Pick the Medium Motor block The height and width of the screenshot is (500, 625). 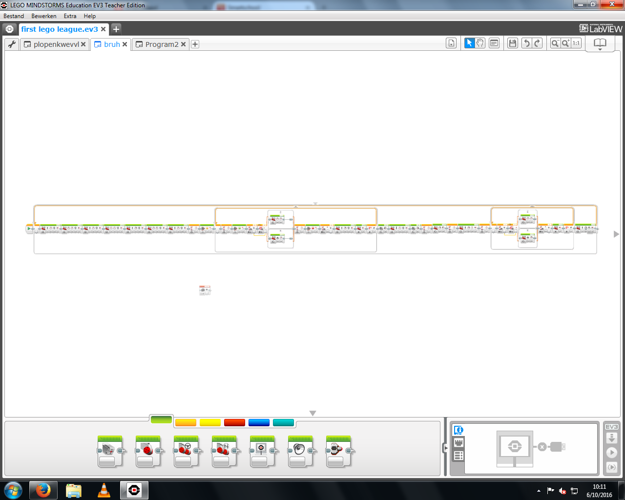109,451
